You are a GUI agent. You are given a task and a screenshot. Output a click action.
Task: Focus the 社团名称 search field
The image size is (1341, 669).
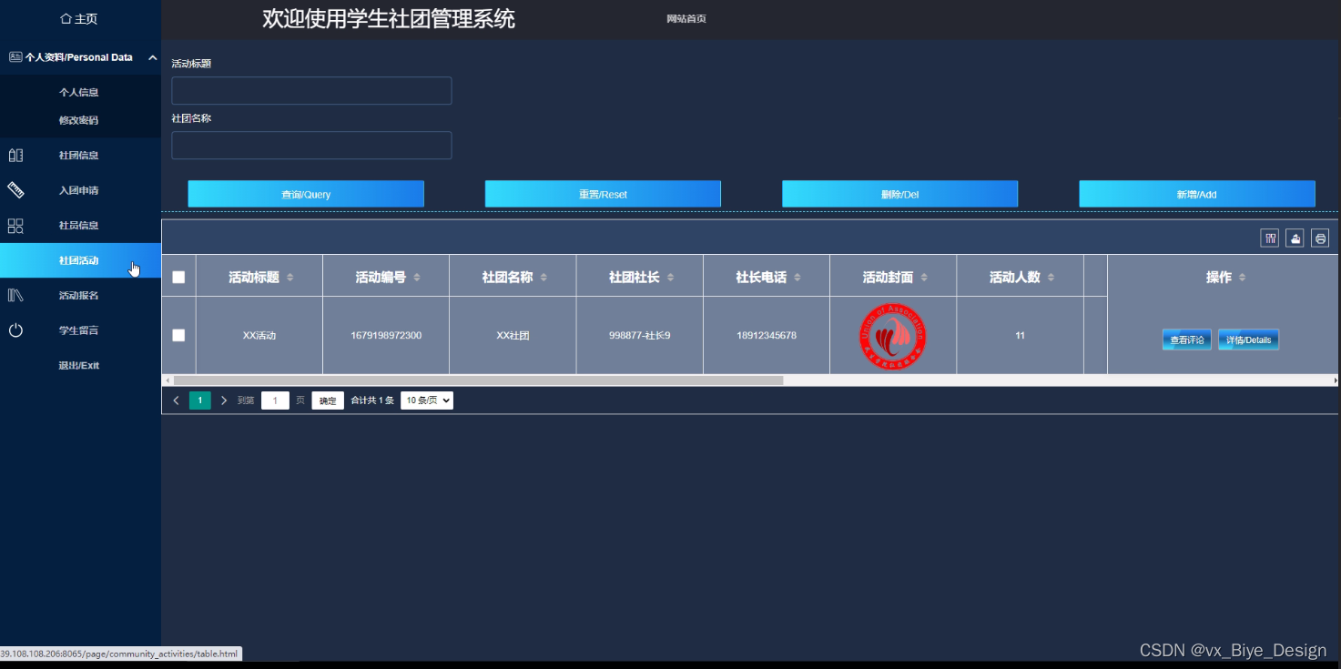pos(311,146)
